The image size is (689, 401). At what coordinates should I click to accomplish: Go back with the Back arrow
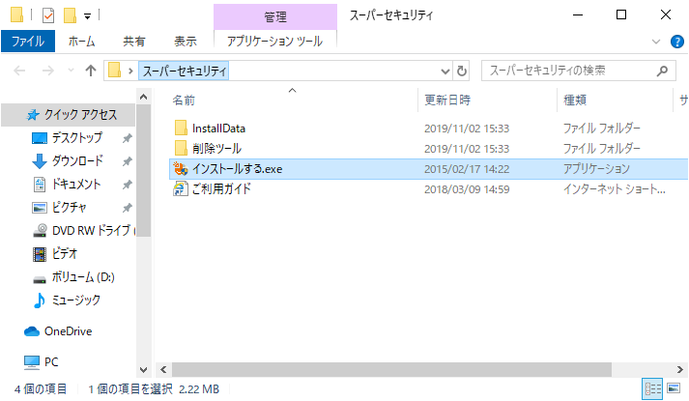(x=19, y=71)
